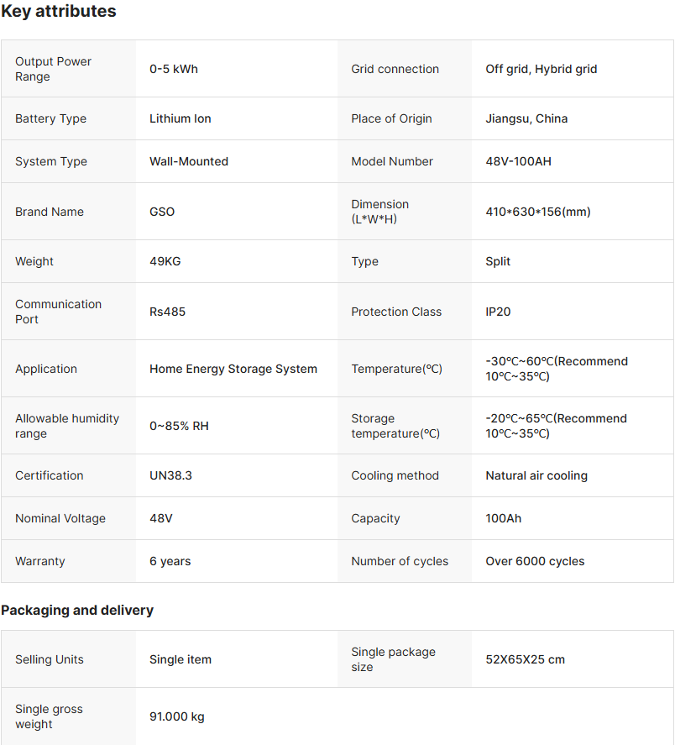The width and height of the screenshot is (675, 745).
Task: Select the Jiangsu, China origin value
Action: 526,118
